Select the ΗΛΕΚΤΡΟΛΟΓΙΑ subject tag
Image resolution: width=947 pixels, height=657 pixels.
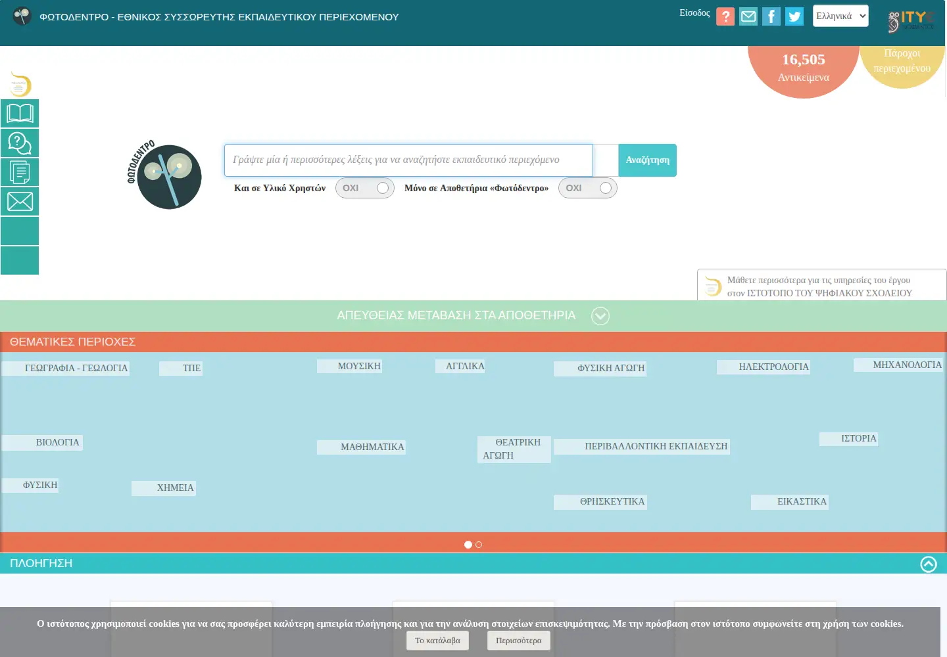(764, 367)
